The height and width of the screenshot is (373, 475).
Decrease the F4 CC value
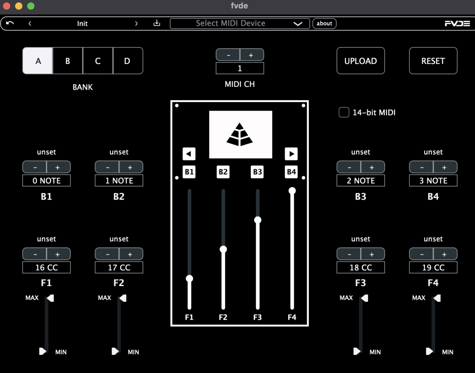(421, 254)
